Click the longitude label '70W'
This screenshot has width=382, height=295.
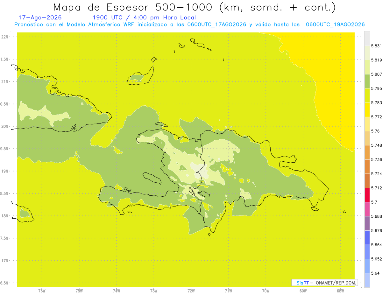pos(266,291)
